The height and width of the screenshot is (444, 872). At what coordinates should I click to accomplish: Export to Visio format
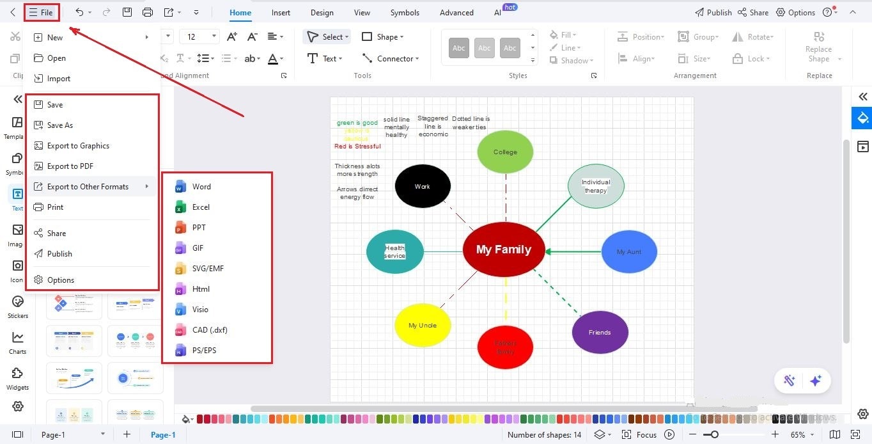[x=217, y=310]
